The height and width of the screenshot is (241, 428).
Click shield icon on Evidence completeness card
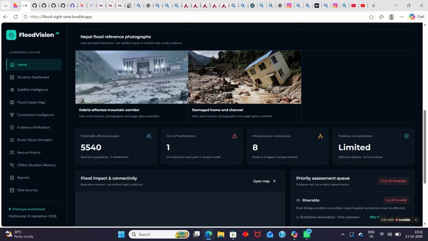[x=406, y=136]
